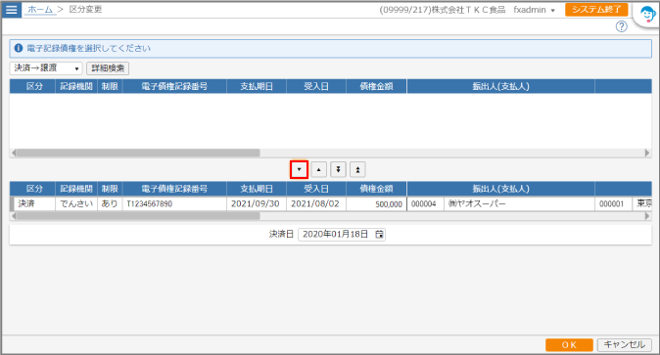Viewport: 660px width, 355px height.
Task: Click the upper table horizontal scrollbar thumb
Action: click(x=138, y=153)
